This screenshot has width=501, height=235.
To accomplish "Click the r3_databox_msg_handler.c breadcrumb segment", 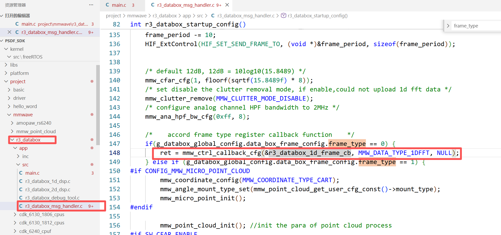I will click(x=246, y=16).
